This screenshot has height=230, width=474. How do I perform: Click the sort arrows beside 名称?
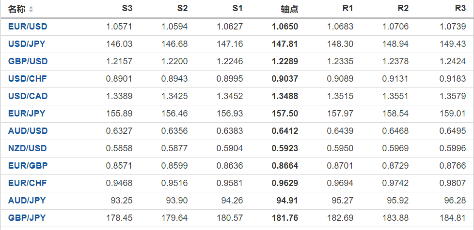click(x=31, y=9)
